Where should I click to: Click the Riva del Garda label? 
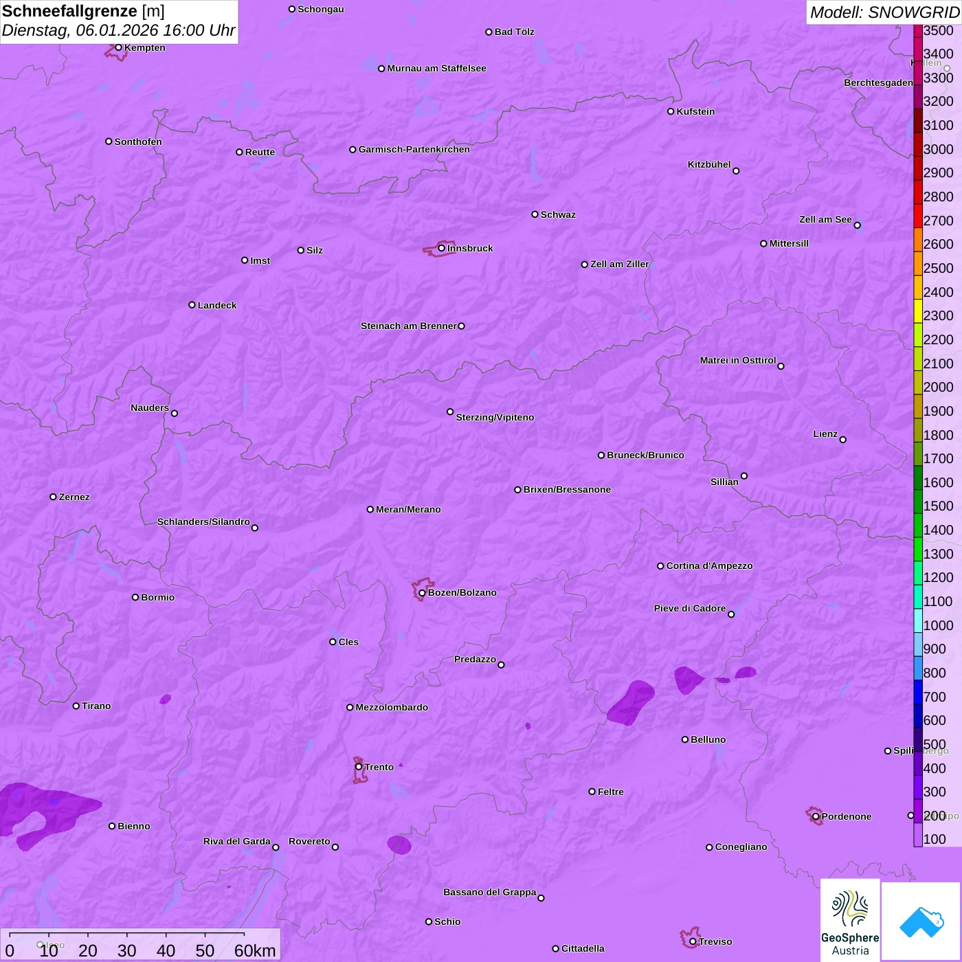coord(237,841)
